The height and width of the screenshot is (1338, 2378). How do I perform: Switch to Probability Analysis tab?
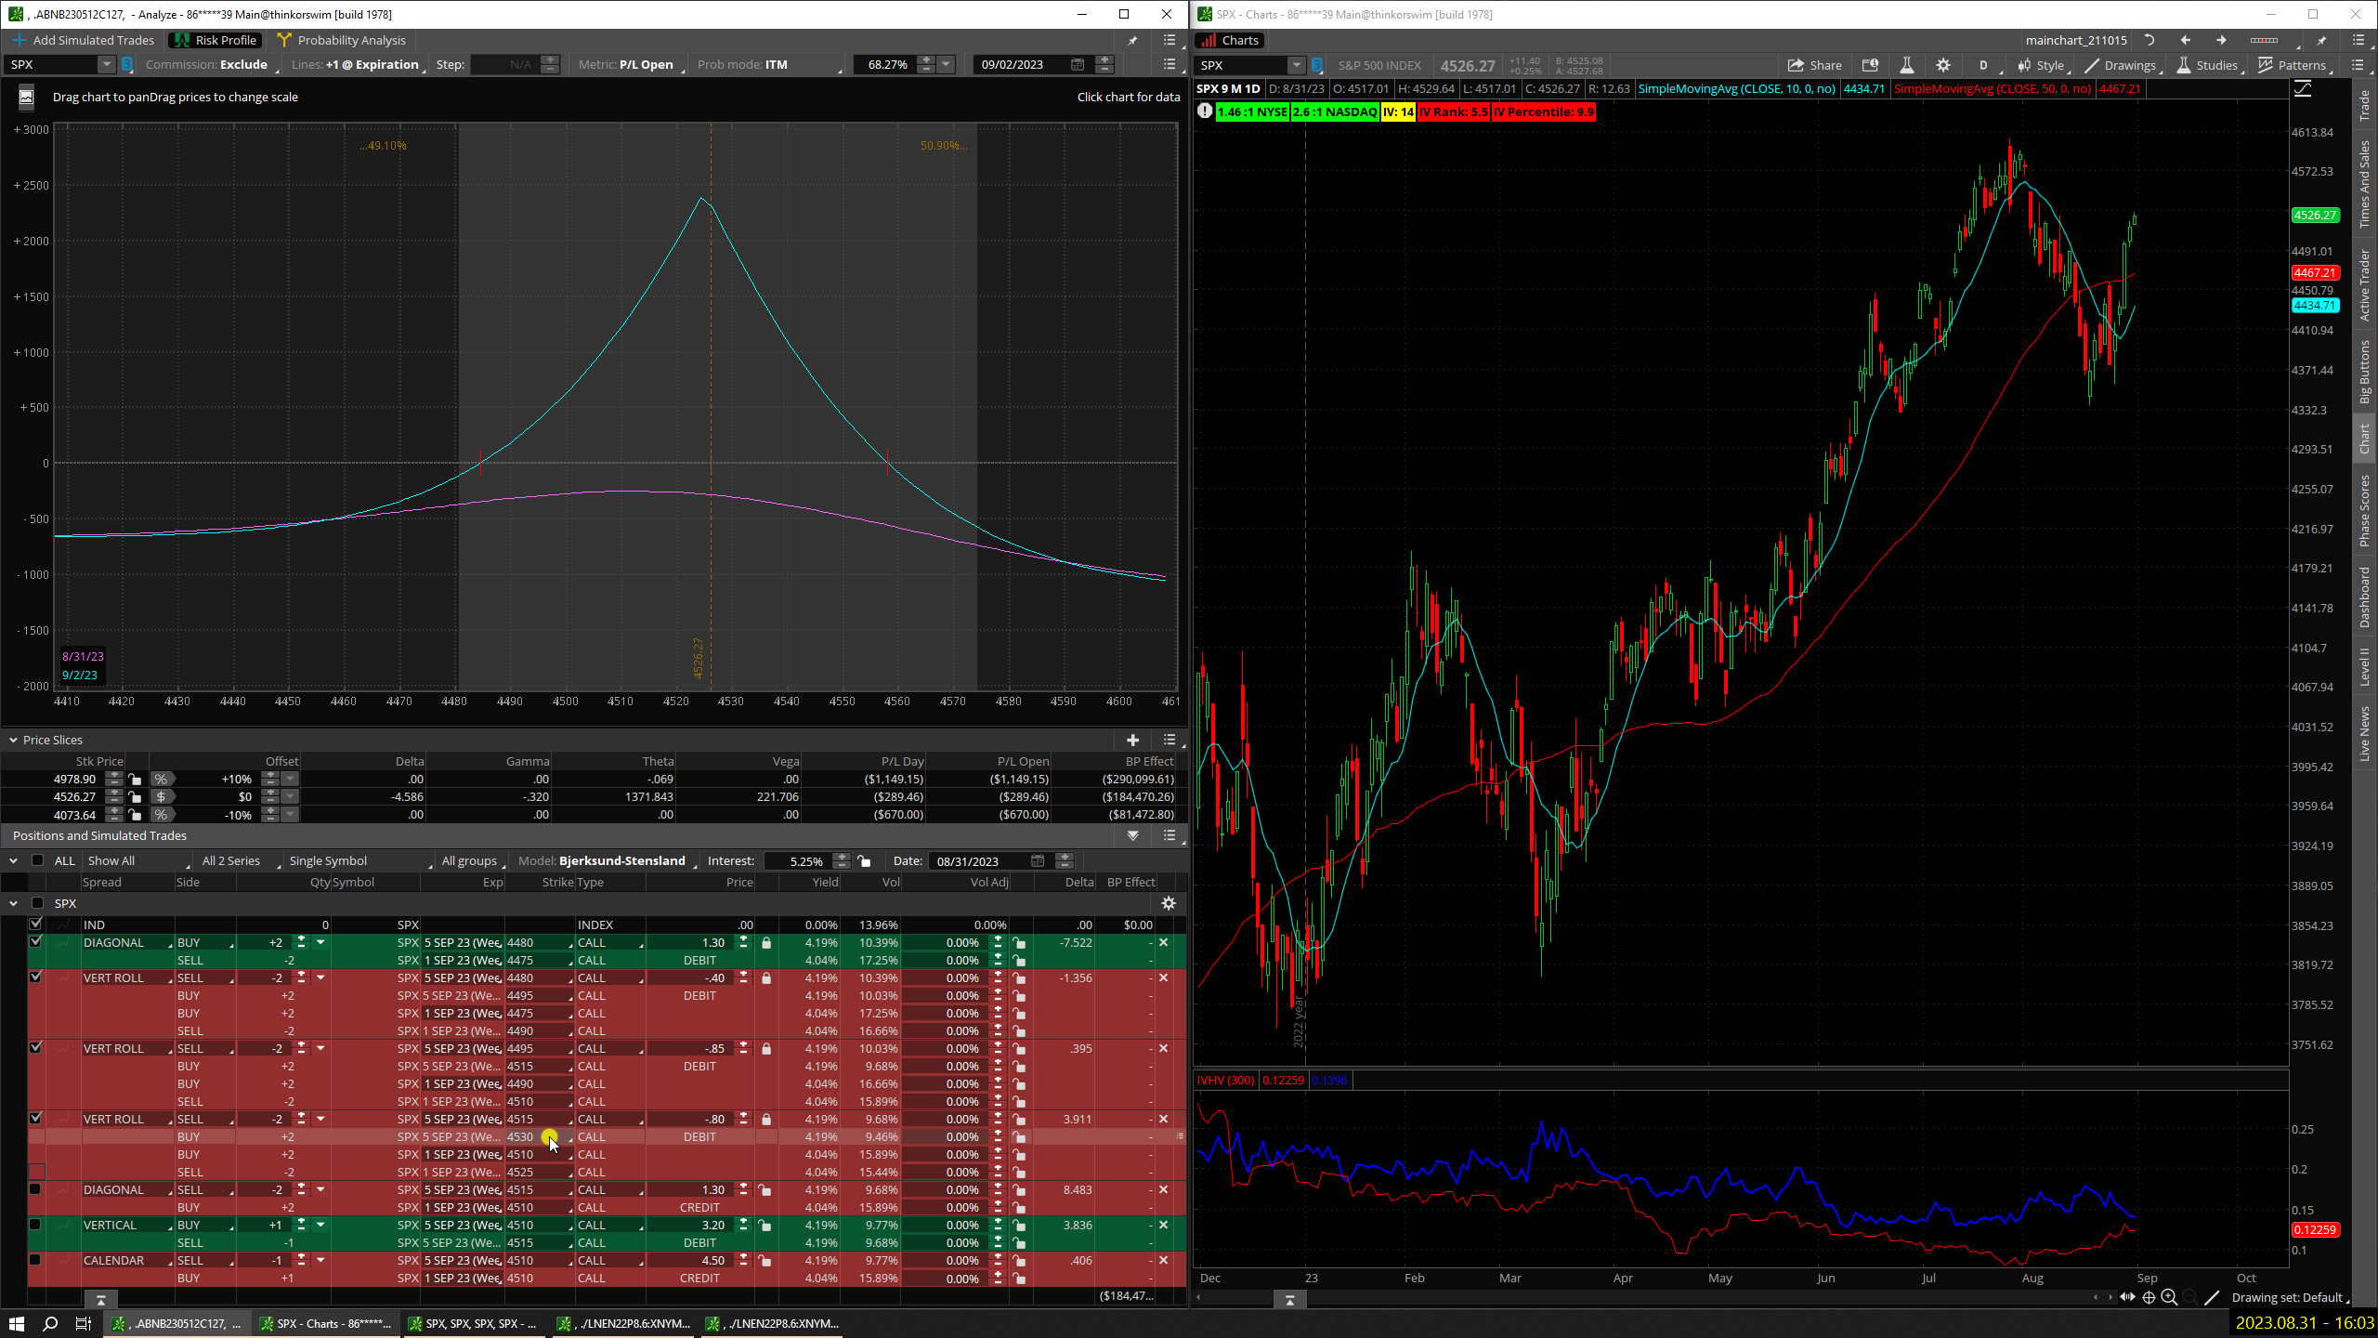click(342, 40)
